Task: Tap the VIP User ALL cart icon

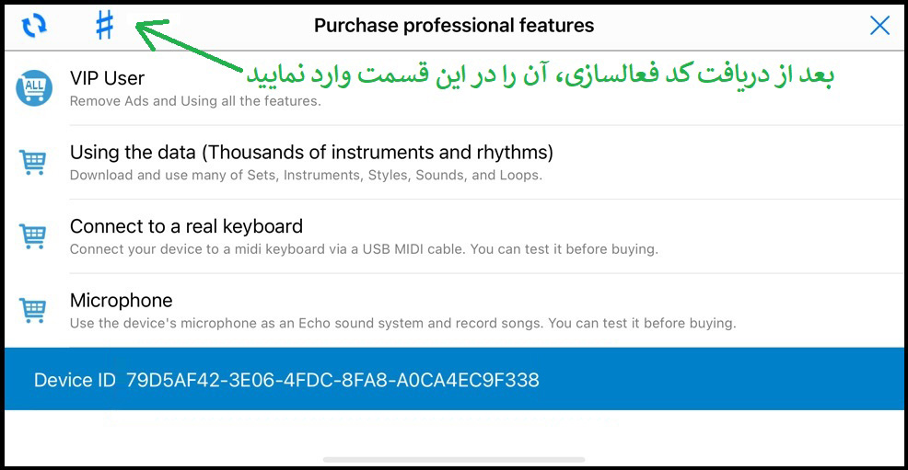Action: (x=34, y=88)
